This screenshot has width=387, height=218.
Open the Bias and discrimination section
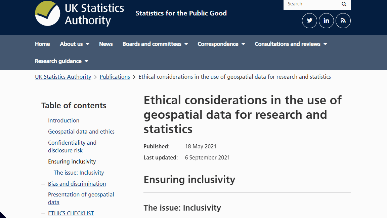77,184
